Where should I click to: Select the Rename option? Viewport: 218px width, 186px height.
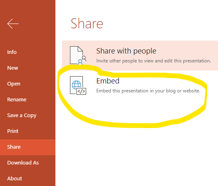click(17, 99)
